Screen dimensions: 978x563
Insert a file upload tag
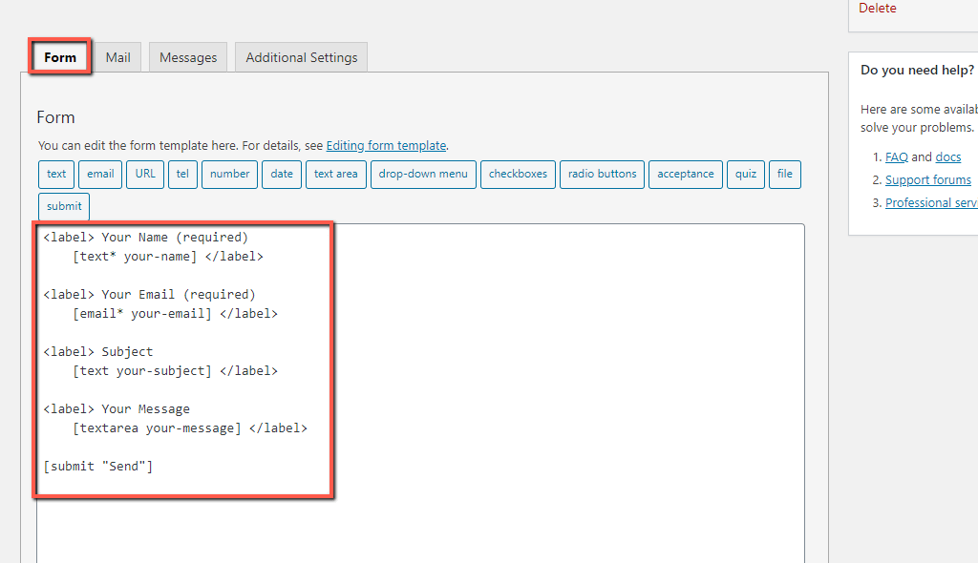(785, 174)
